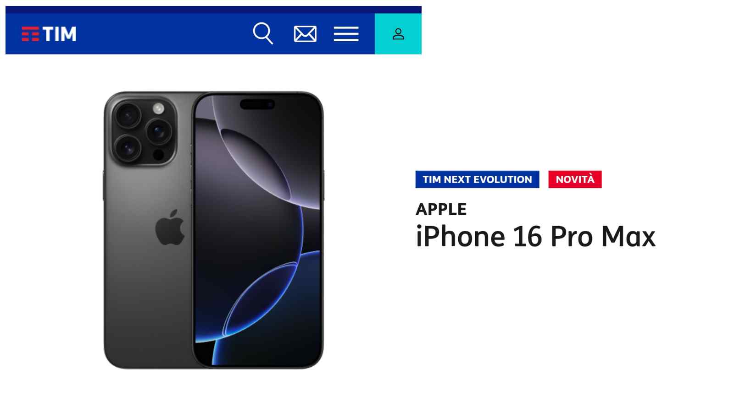Click the Apple logo on phone back

(x=170, y=228)
